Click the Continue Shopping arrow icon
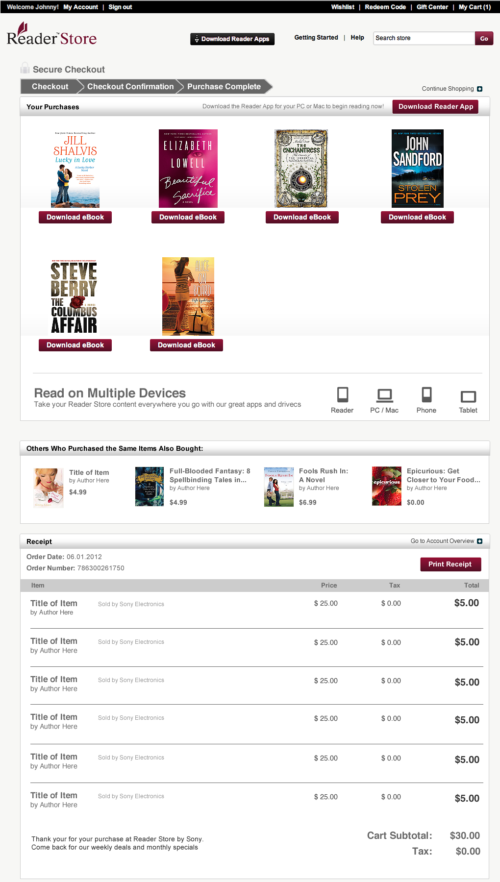The height and width of the screenshot is (882, 500). coord(479,89)
